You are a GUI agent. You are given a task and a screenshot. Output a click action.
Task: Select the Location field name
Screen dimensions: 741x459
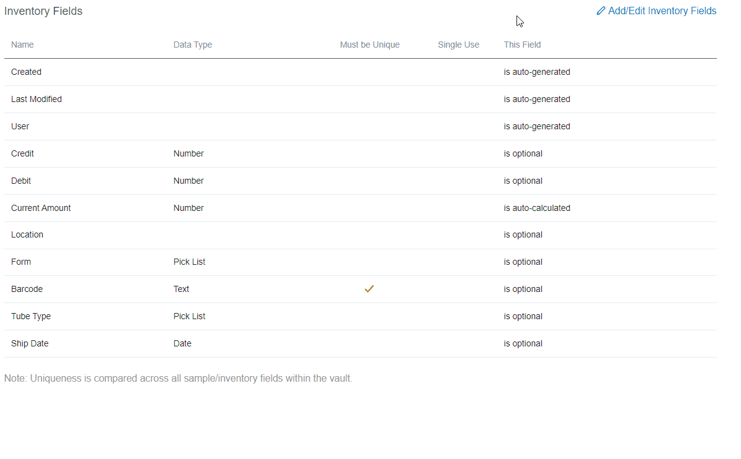pyautogui.click(x=27, y=235)
